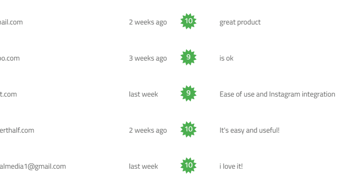Click the 10 score badge beside 'great product'
The width and height of the screenshot is (355, 182).
pos(188,21)
